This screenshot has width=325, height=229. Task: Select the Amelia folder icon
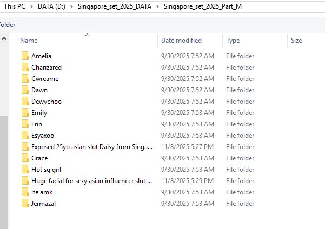[x=25, y=56]
